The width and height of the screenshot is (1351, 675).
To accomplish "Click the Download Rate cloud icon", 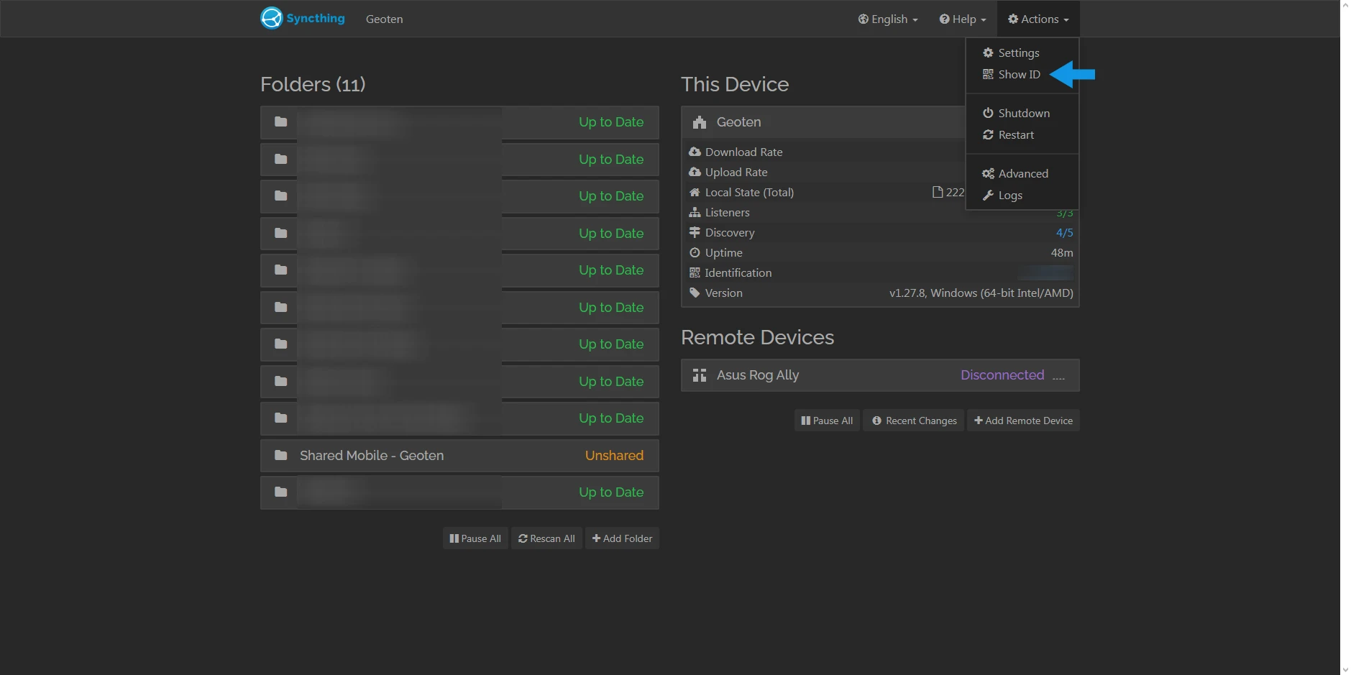I will [695, 152].
